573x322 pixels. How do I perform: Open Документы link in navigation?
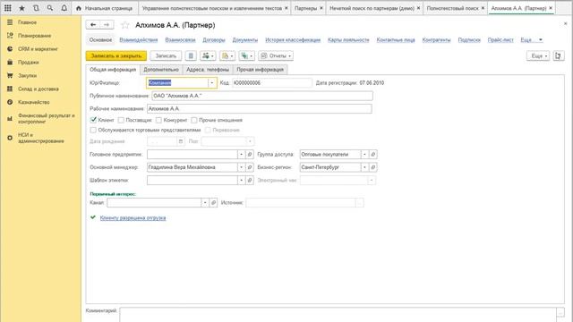click(244, 39)
